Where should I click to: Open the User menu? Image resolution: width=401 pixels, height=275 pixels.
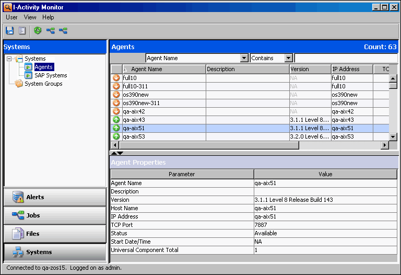pyautogui.click(x=11, y=17)
